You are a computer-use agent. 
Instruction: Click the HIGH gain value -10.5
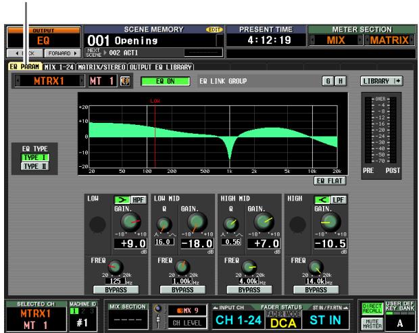[x=330, y=244]
